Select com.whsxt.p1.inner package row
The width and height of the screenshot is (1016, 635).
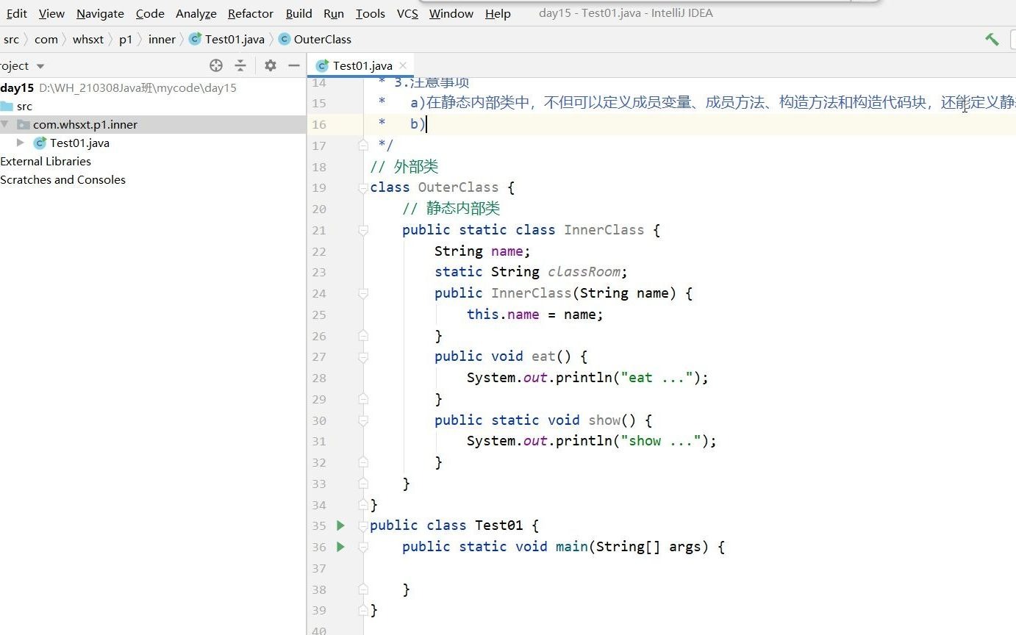point(153,124)
